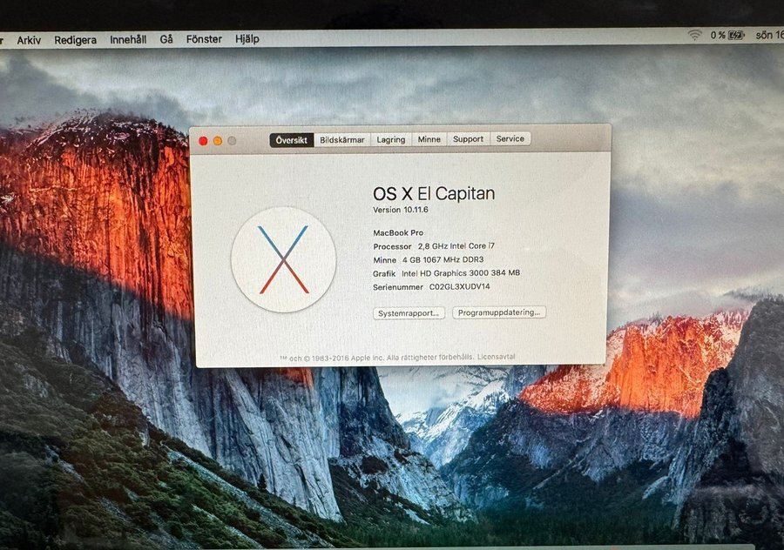Expand the Innehåll menu
This screenshot has height=550, width=784.
[128, 39]
